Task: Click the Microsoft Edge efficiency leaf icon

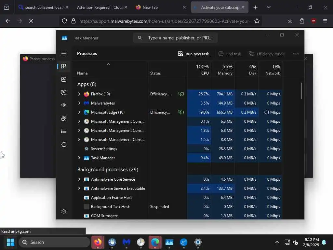Action: 181,112
